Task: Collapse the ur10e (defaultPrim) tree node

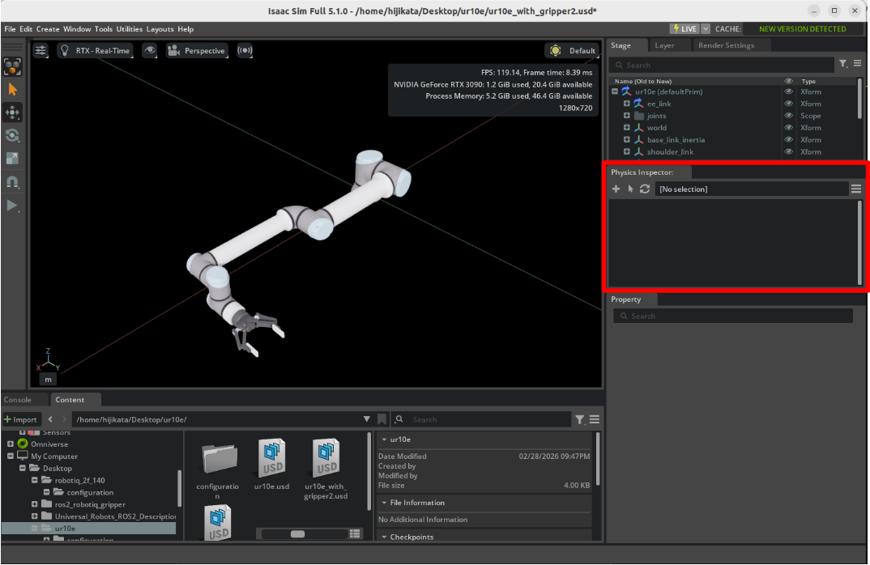Action: point(614,91)
